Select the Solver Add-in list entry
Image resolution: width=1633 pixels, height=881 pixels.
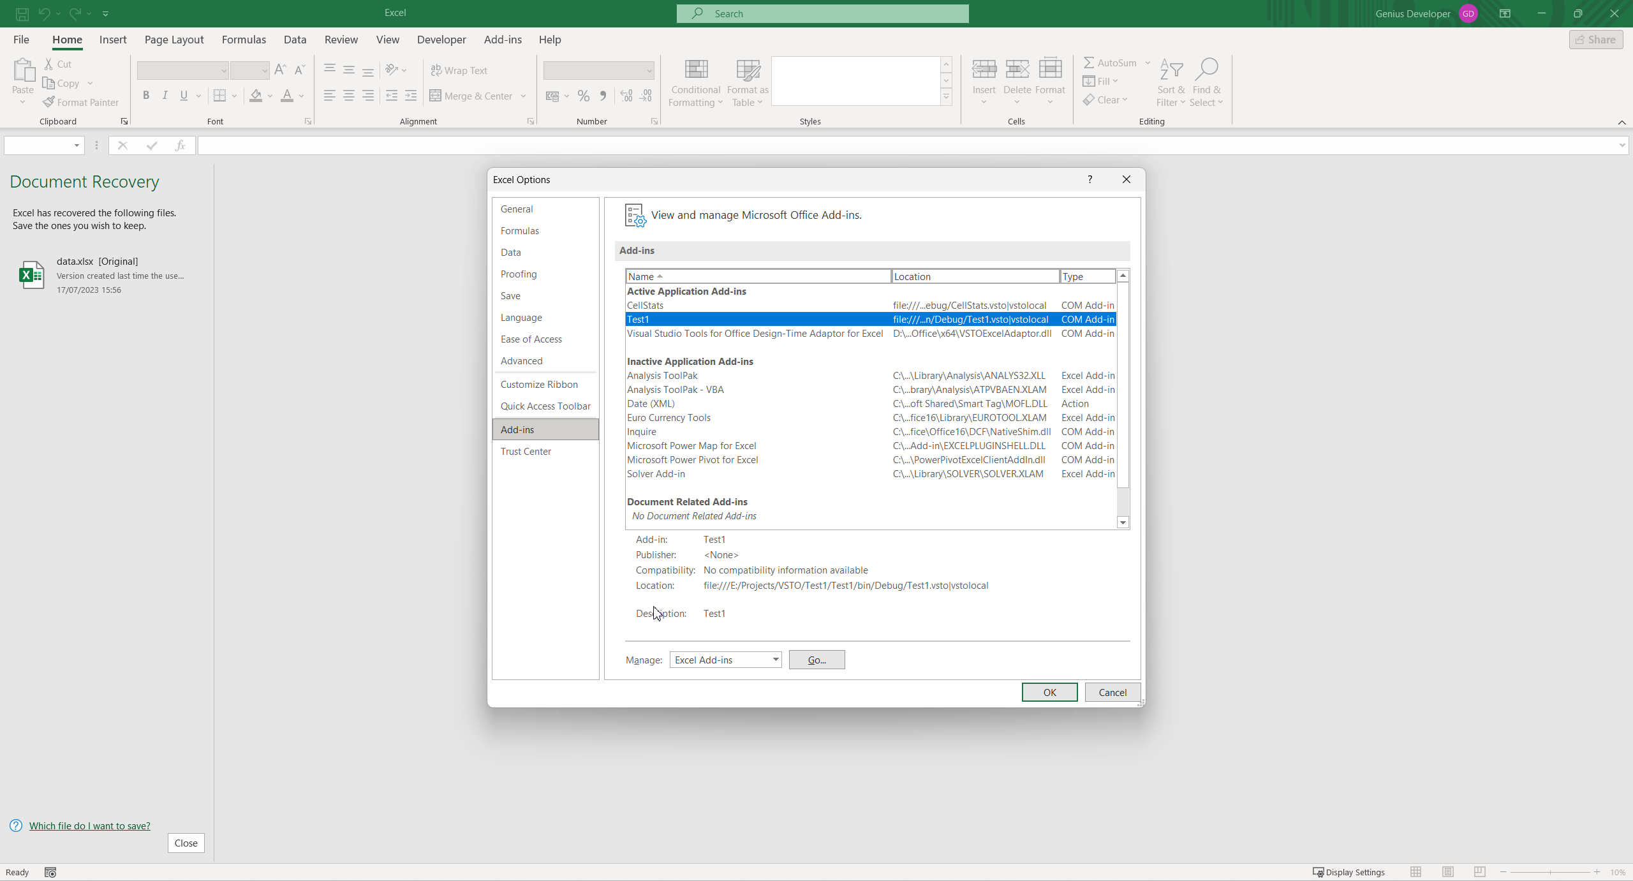click(656, 473)
